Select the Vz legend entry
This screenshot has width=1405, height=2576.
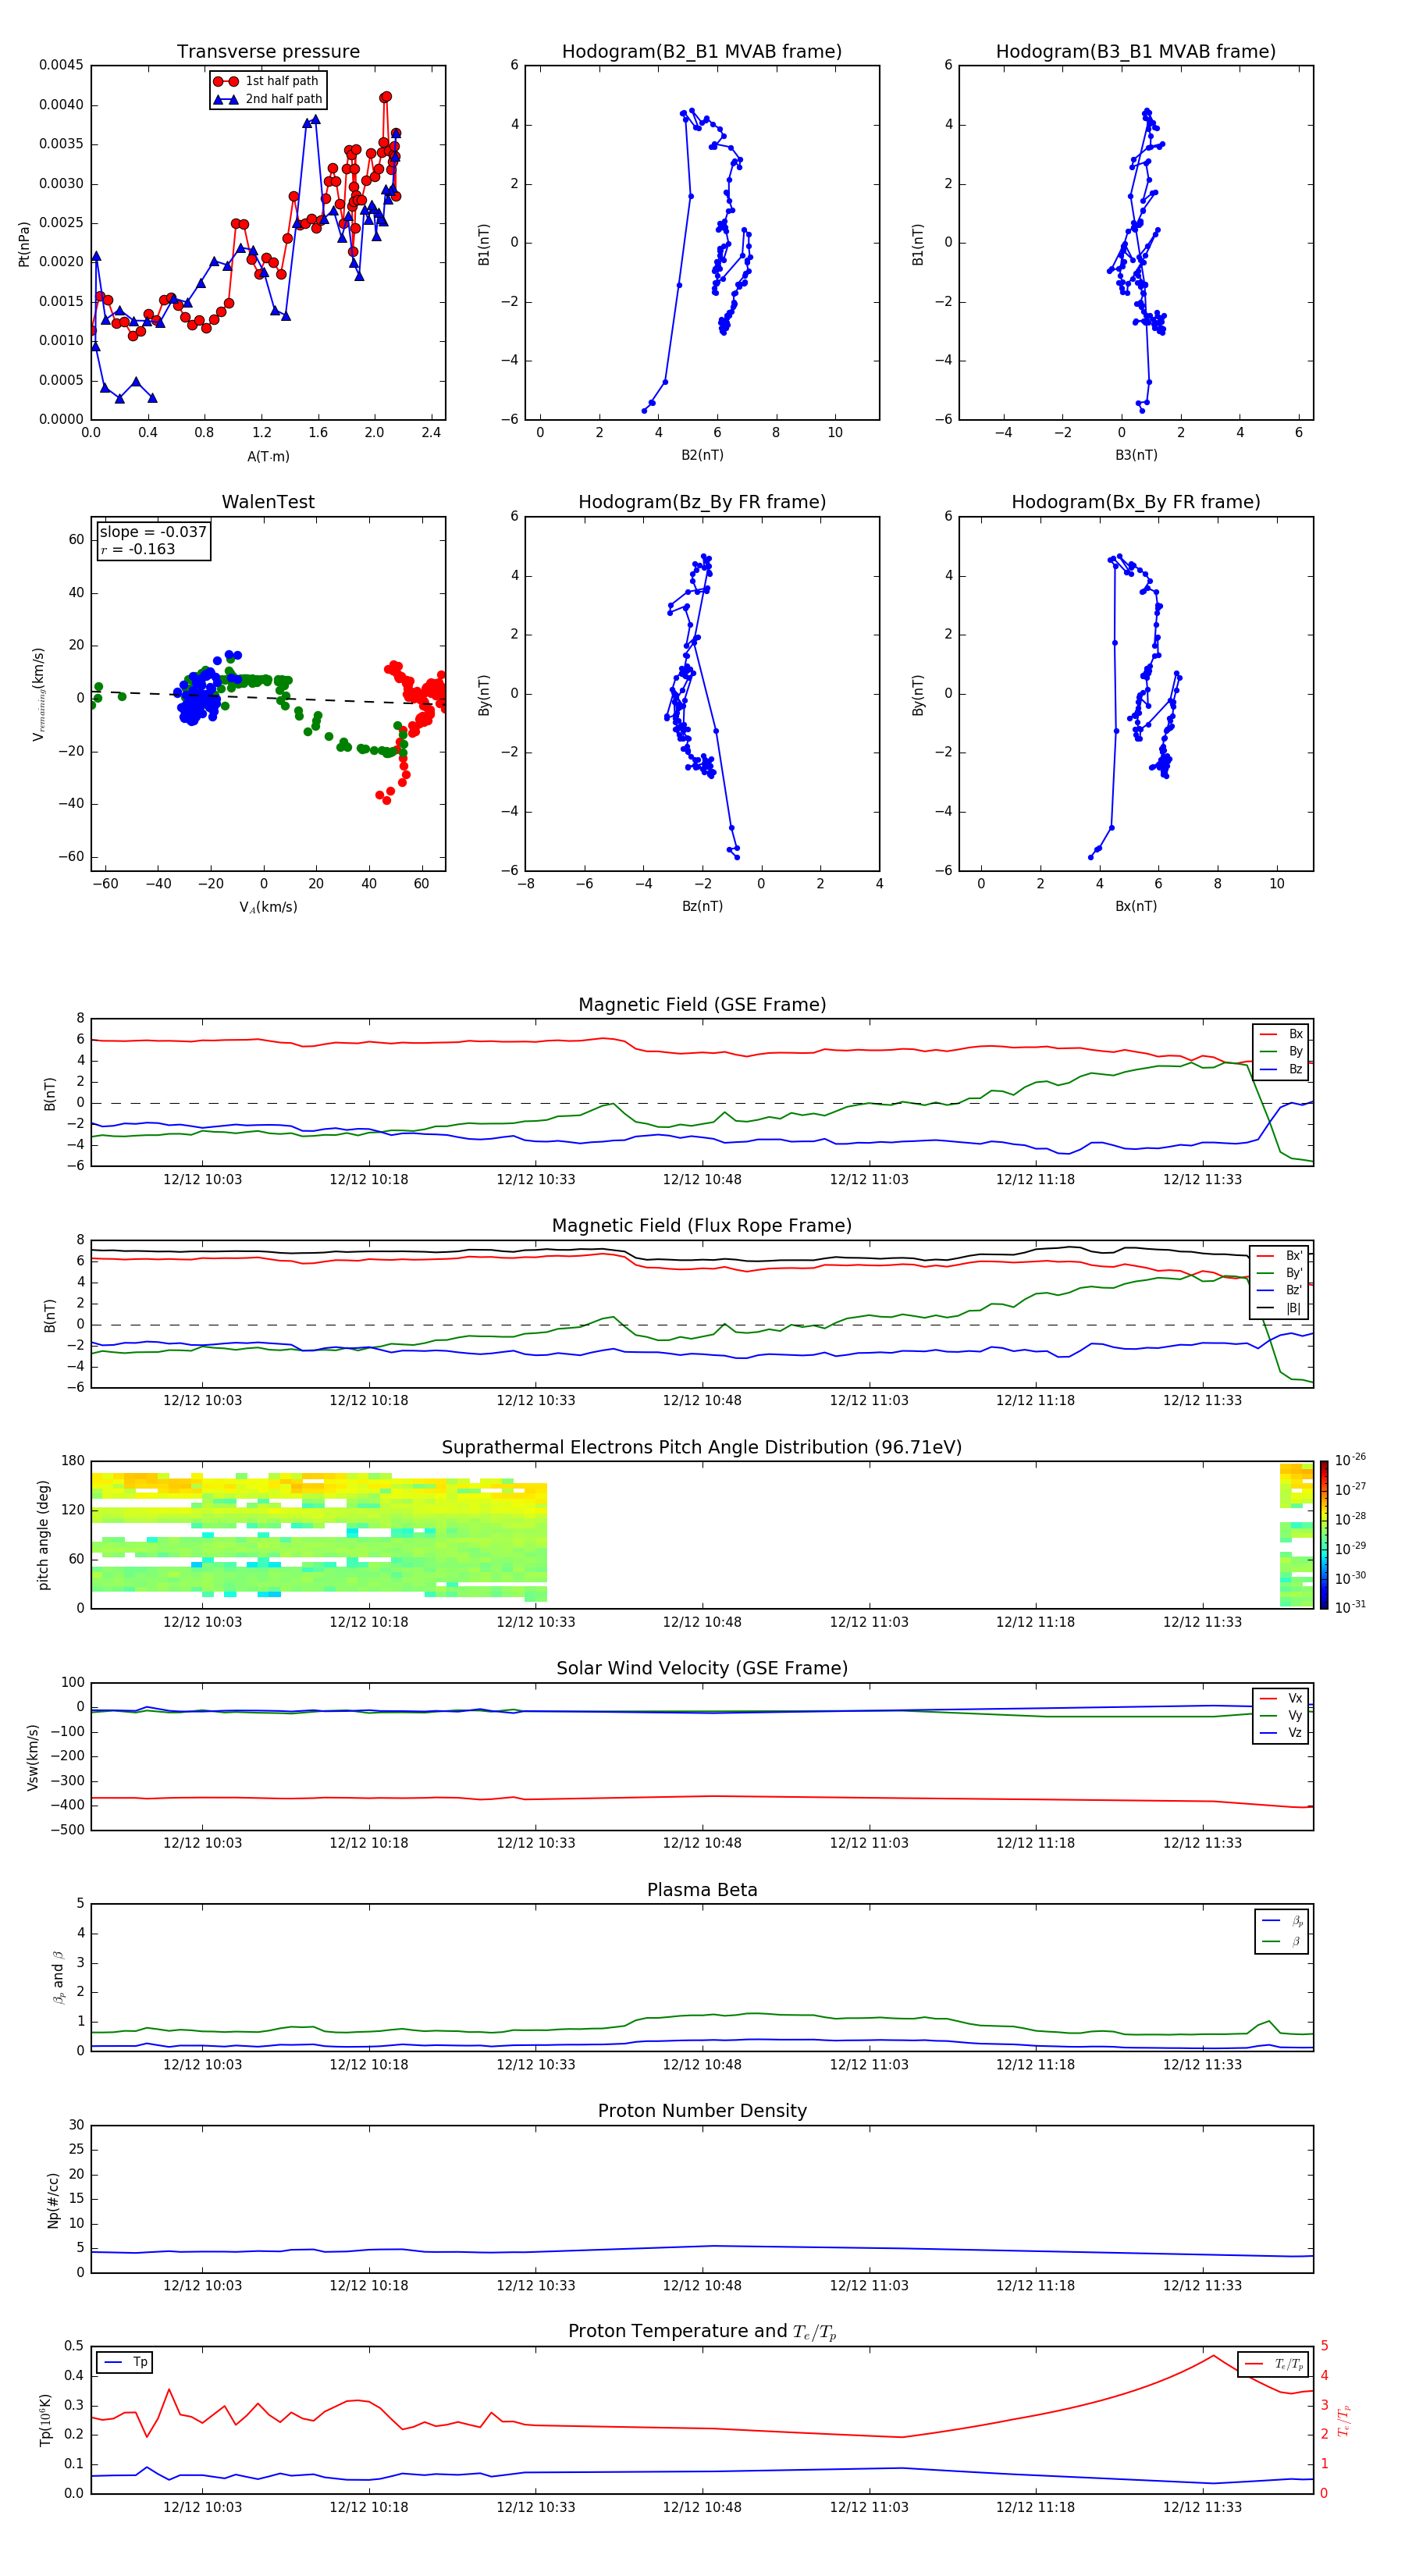click(1281, 1733)
